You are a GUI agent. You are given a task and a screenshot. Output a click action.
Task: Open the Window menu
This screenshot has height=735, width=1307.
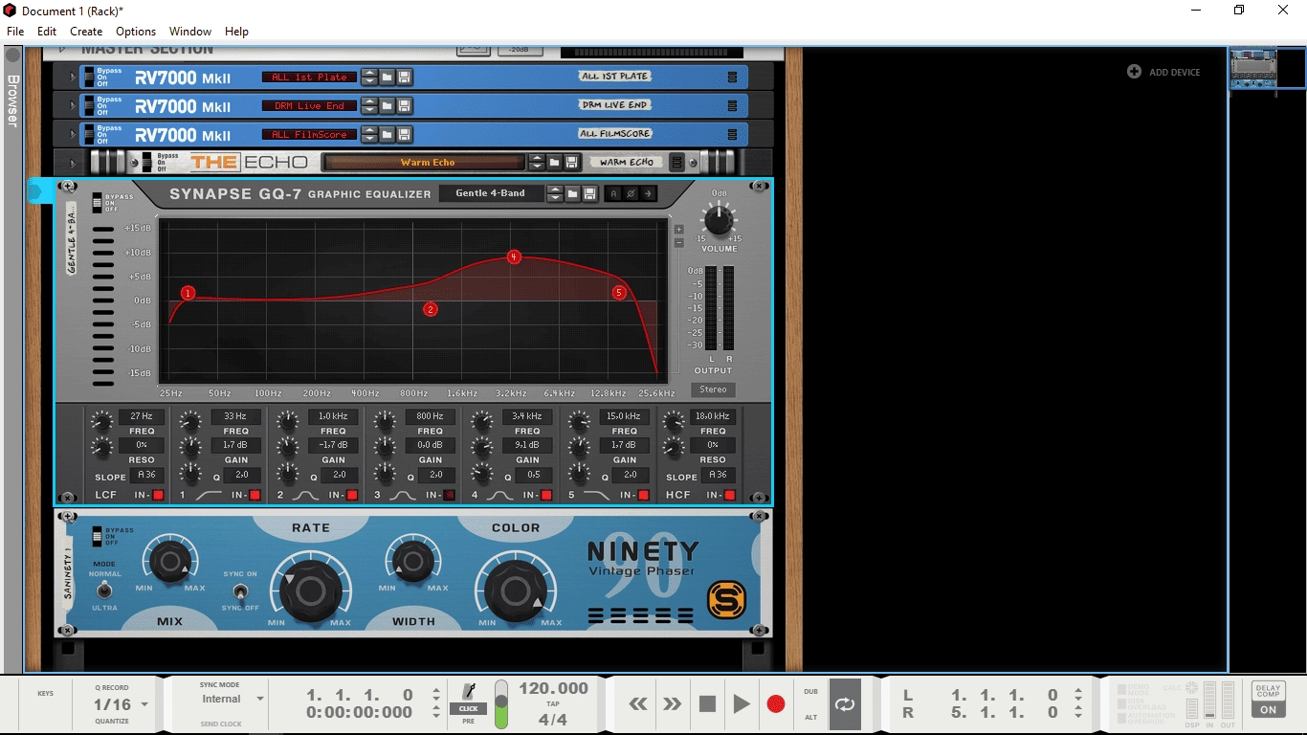tap(190, 32)
